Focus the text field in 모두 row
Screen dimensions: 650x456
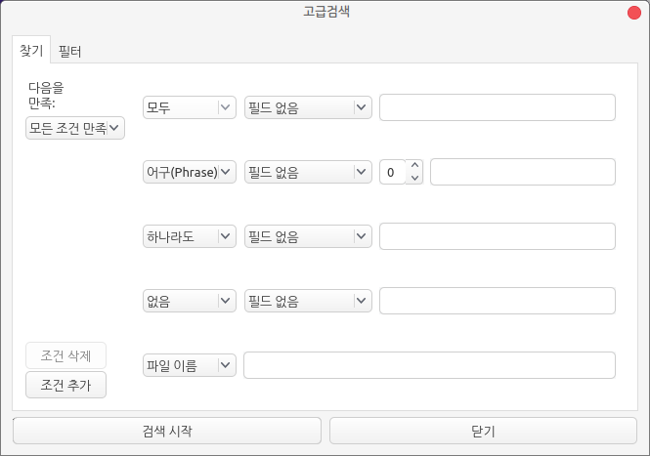(497, 107)
